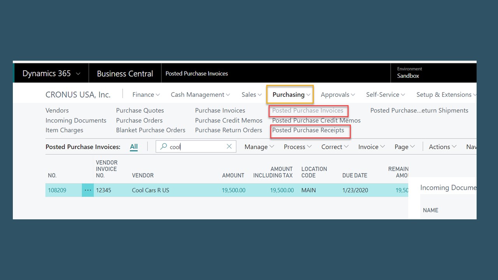The image size is (498, 280).
Task: Open the Correct action menu
Action: point(335,147)
